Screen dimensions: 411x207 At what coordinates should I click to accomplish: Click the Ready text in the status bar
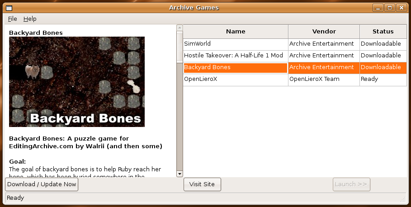15,198
